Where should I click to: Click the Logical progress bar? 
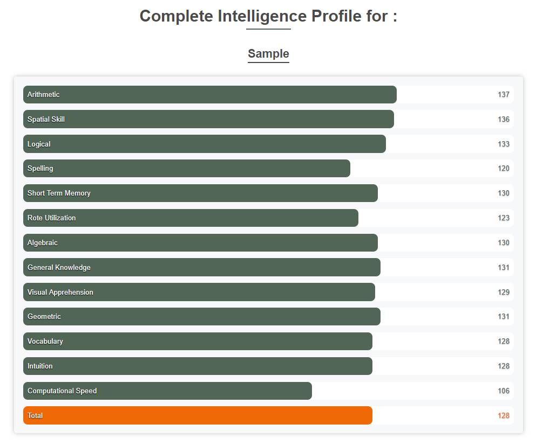(205, 144)
